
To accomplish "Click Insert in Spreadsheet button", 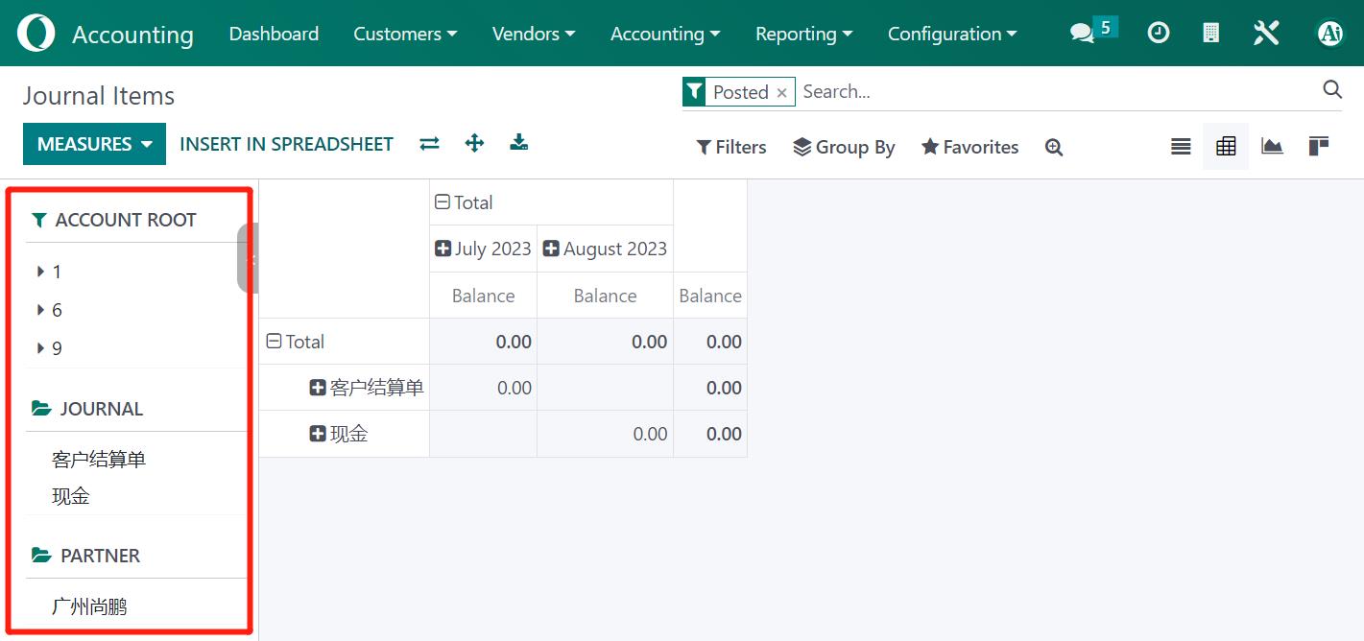I will click(286, 144).
